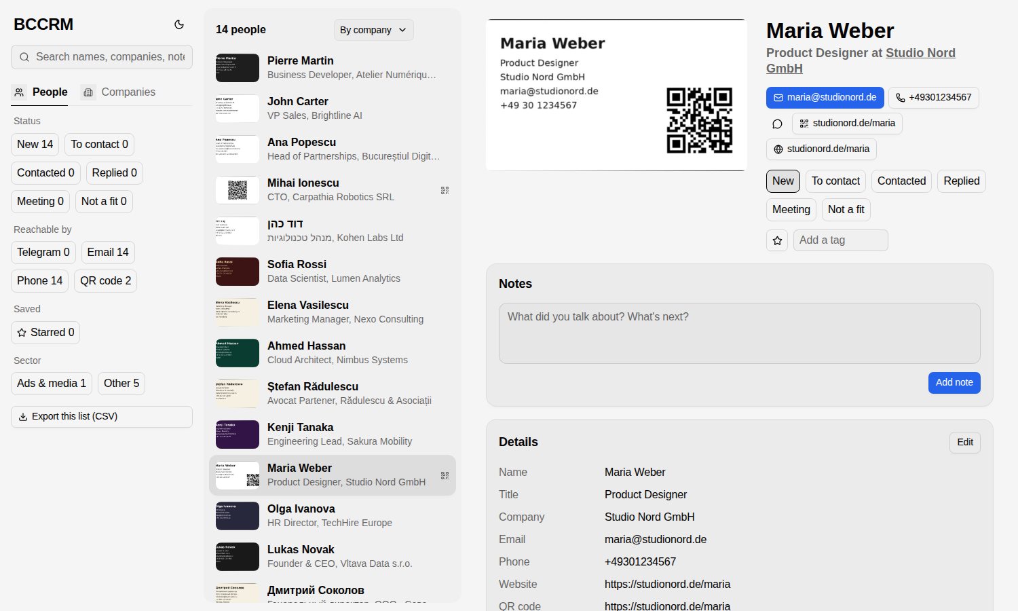
Task: Open Sofia Rossi's card thumbnail
Action: tap(238, 272)
